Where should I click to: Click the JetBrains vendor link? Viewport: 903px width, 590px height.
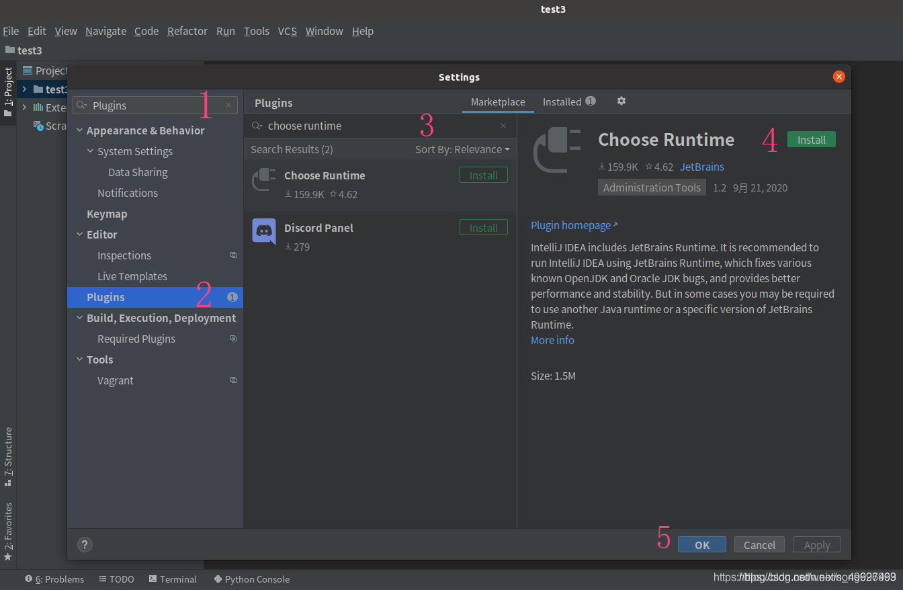click(x=702, y=167)
